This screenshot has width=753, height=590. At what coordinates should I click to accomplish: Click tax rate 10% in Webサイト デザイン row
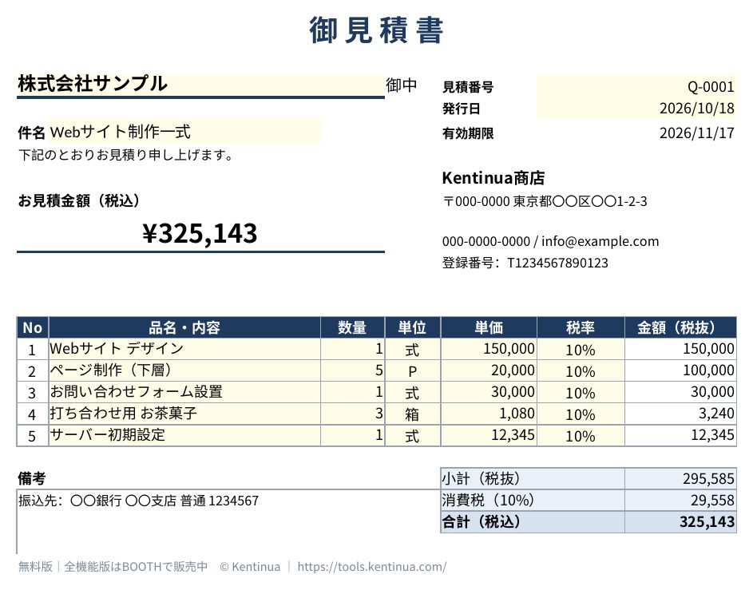tap(581, 349)
